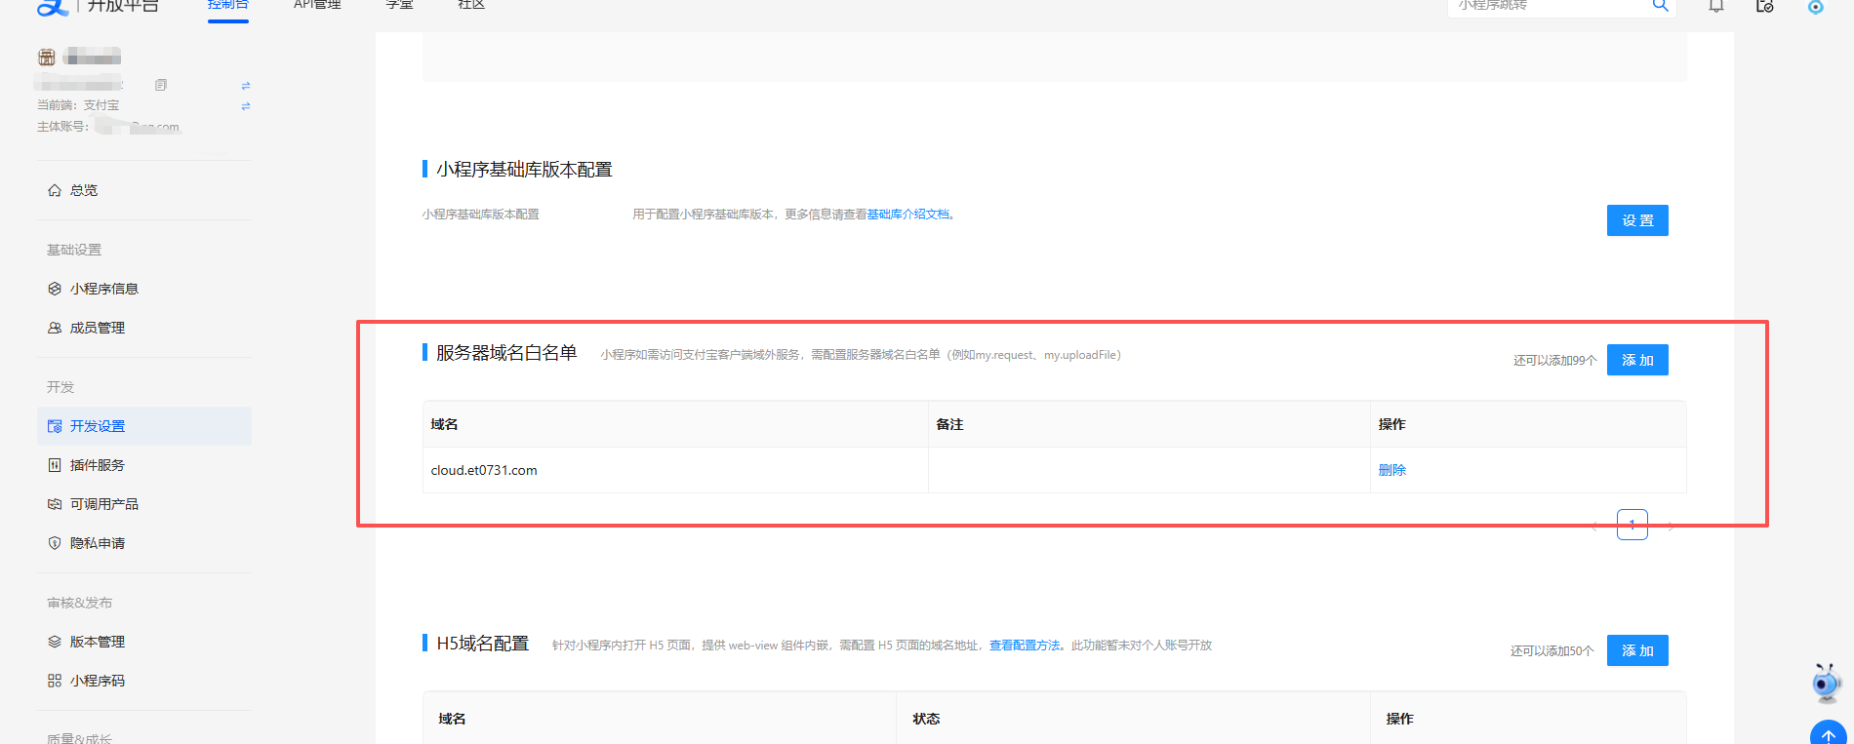This screenshot has height=744, width=1854.
Task: Switch current client using lower swap arrows
Action: [246, 105]
